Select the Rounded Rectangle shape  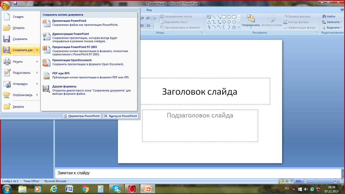pos(234,17)
